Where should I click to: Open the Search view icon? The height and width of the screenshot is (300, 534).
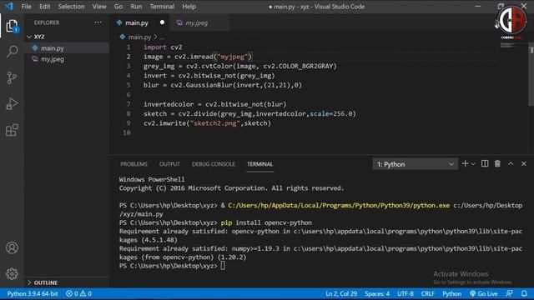(12, 52)
